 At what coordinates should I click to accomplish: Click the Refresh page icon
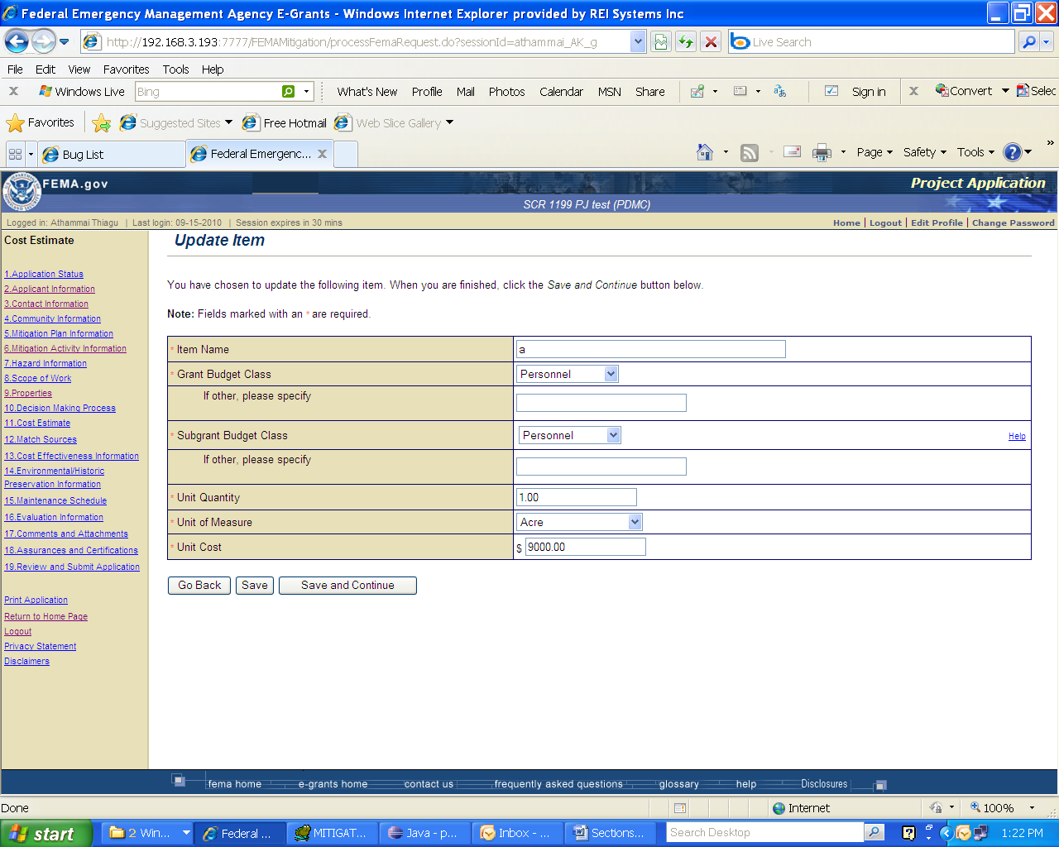tap(686, 41)
